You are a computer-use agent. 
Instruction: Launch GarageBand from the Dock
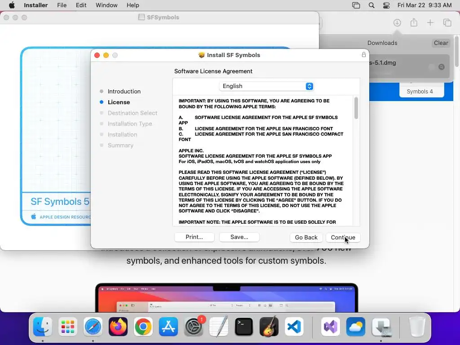(x=269, y=327)
